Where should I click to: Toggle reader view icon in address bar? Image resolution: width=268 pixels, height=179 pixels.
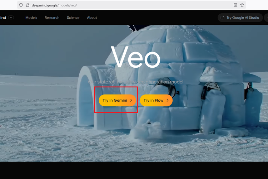pos(235,5)
